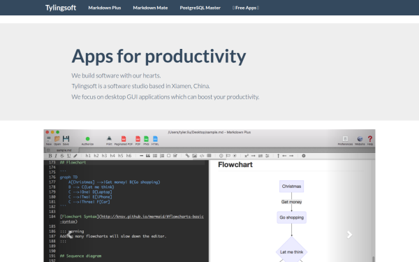Open the PostgreSQL Master navigation item
This screenshot has height=262, width=419.
click(200, 8)
